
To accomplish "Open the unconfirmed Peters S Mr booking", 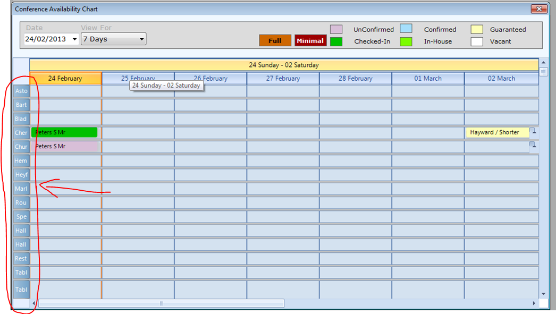I will [64, 146].
